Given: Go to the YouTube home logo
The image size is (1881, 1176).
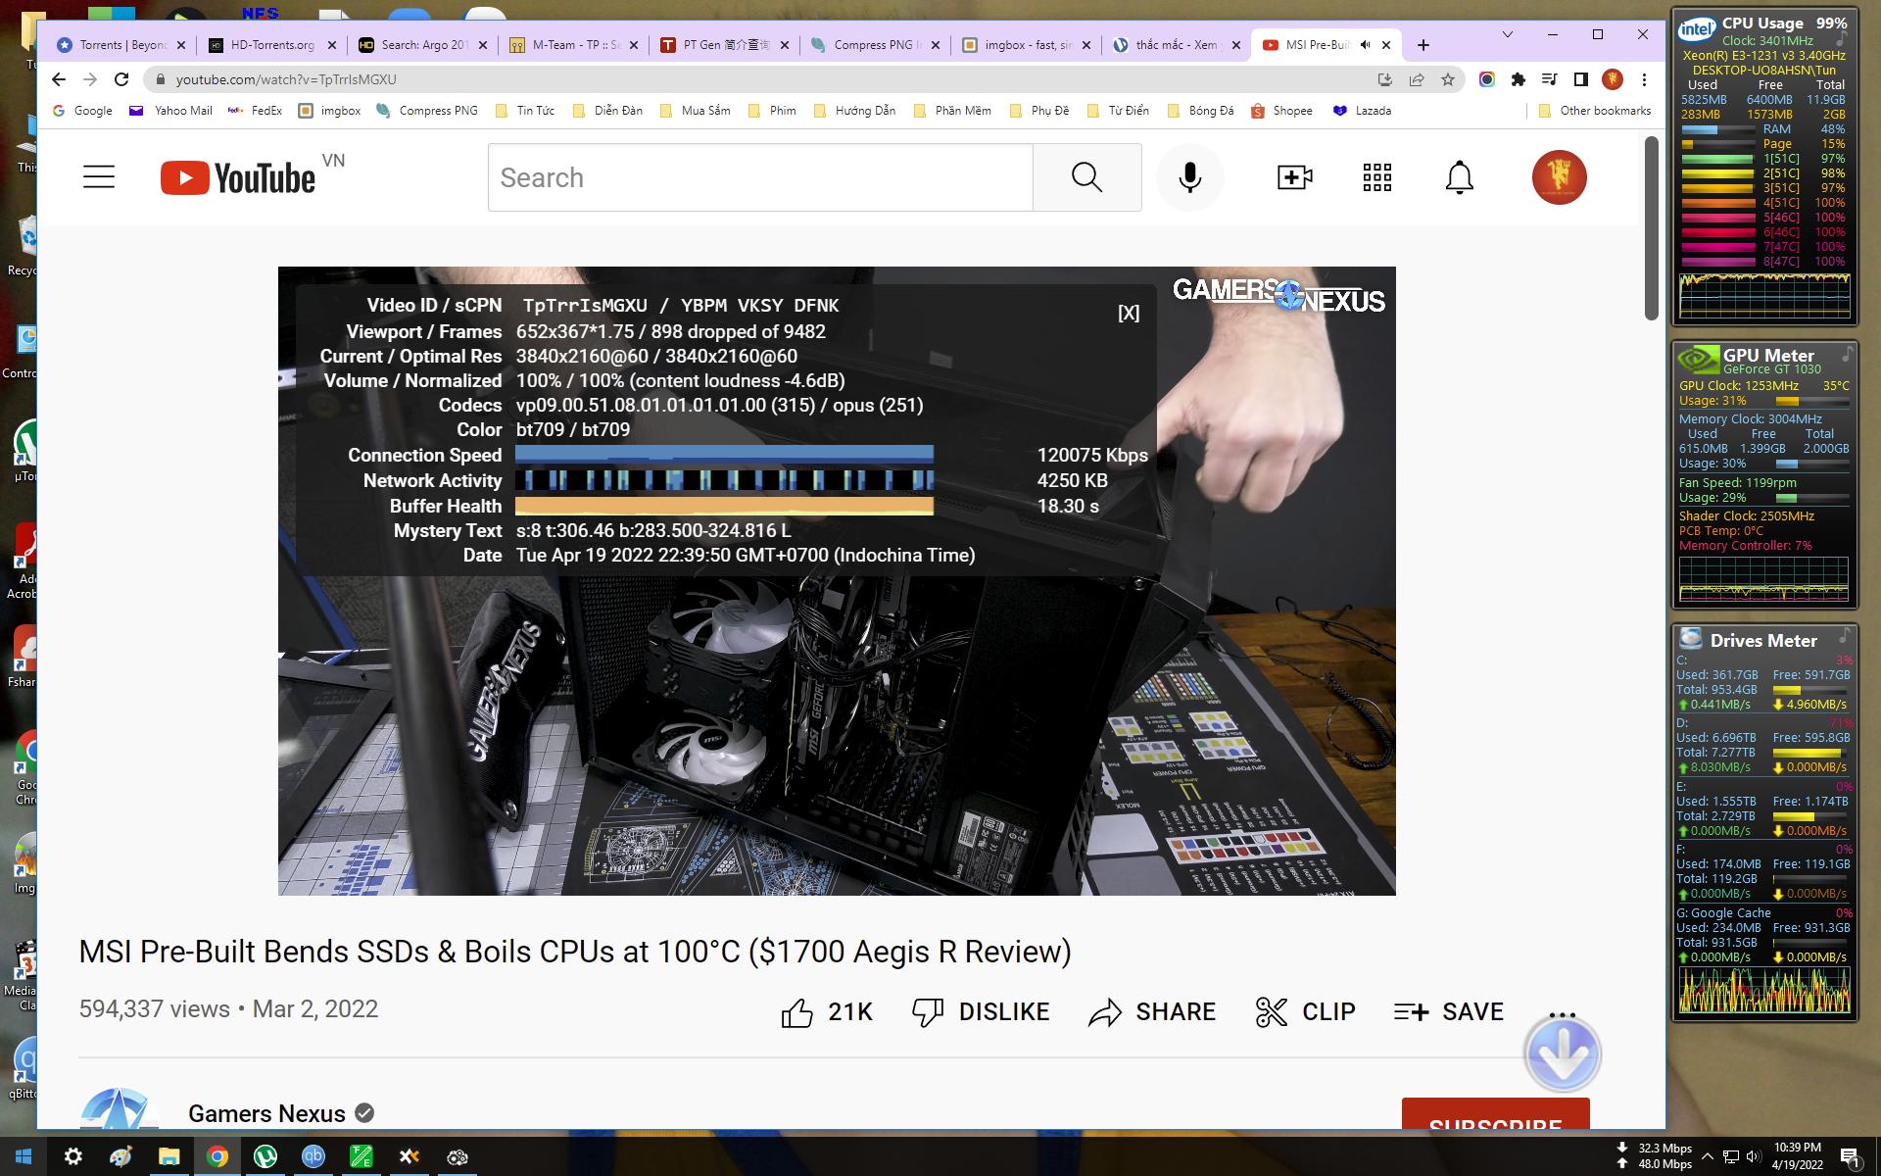Looking at the screenshot, I should tap(238, 177).
